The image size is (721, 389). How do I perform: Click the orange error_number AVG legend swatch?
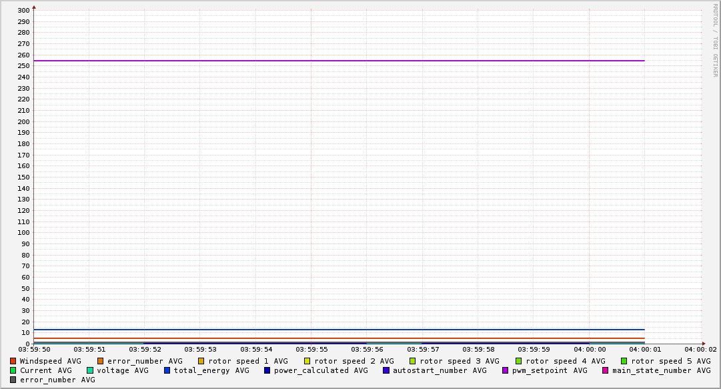[100, 361]
